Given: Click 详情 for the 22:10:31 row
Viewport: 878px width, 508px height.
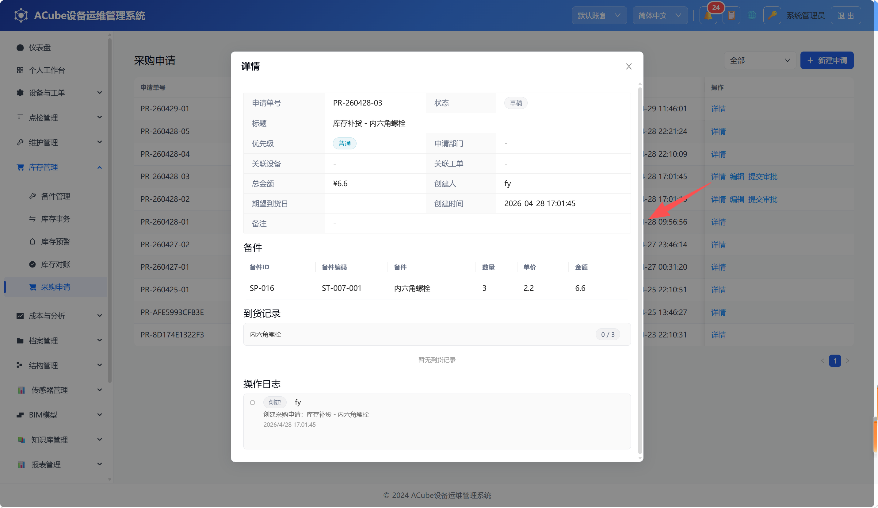Looking at the screenshot, I should tap(718, 335).
